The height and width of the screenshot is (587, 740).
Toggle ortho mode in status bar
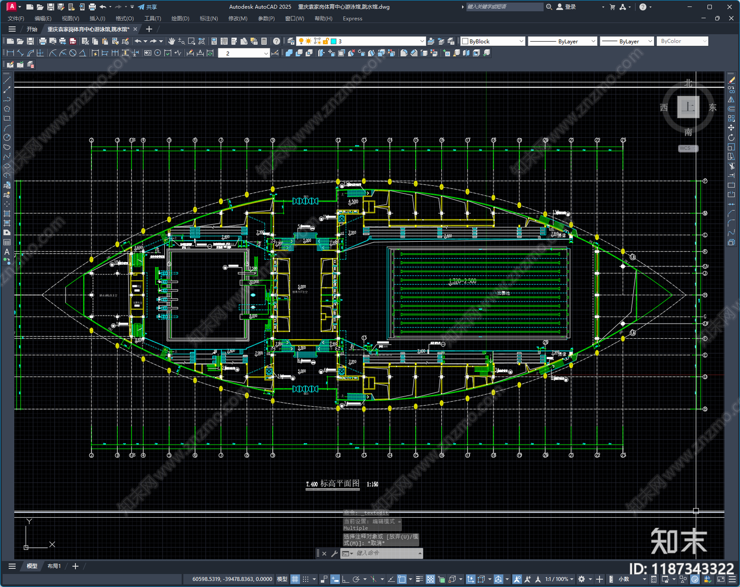click(x=345, y=579)
